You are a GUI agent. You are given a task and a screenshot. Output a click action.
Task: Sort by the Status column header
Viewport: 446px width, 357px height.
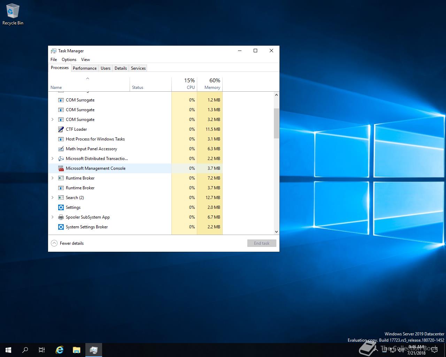click(151, 84)
